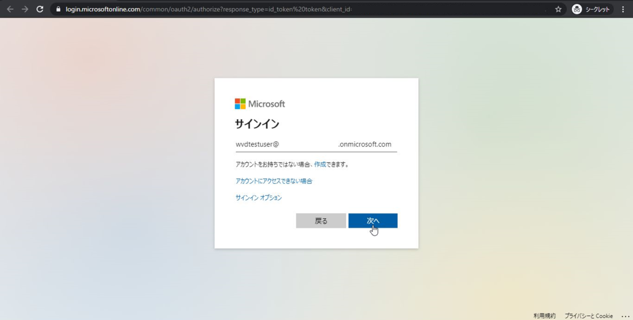Image resolution: width=633 pixels, height=320 pixels.
Task: Reload the sign-in page
Action: coord(40,8)
